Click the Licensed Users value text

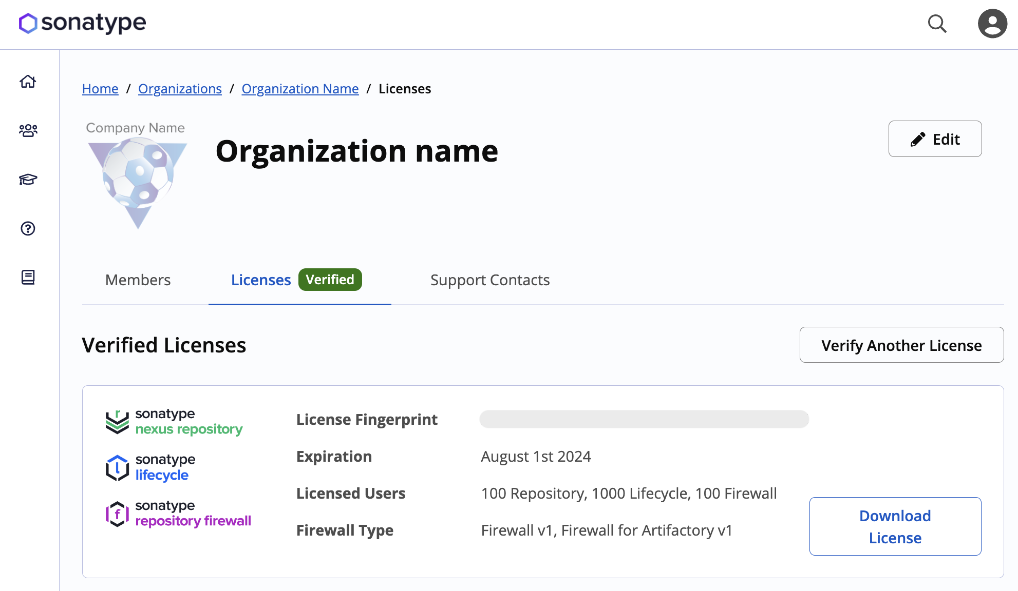(629, 493)
